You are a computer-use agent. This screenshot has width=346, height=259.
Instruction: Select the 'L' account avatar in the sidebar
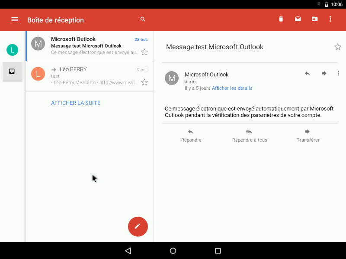12,50
